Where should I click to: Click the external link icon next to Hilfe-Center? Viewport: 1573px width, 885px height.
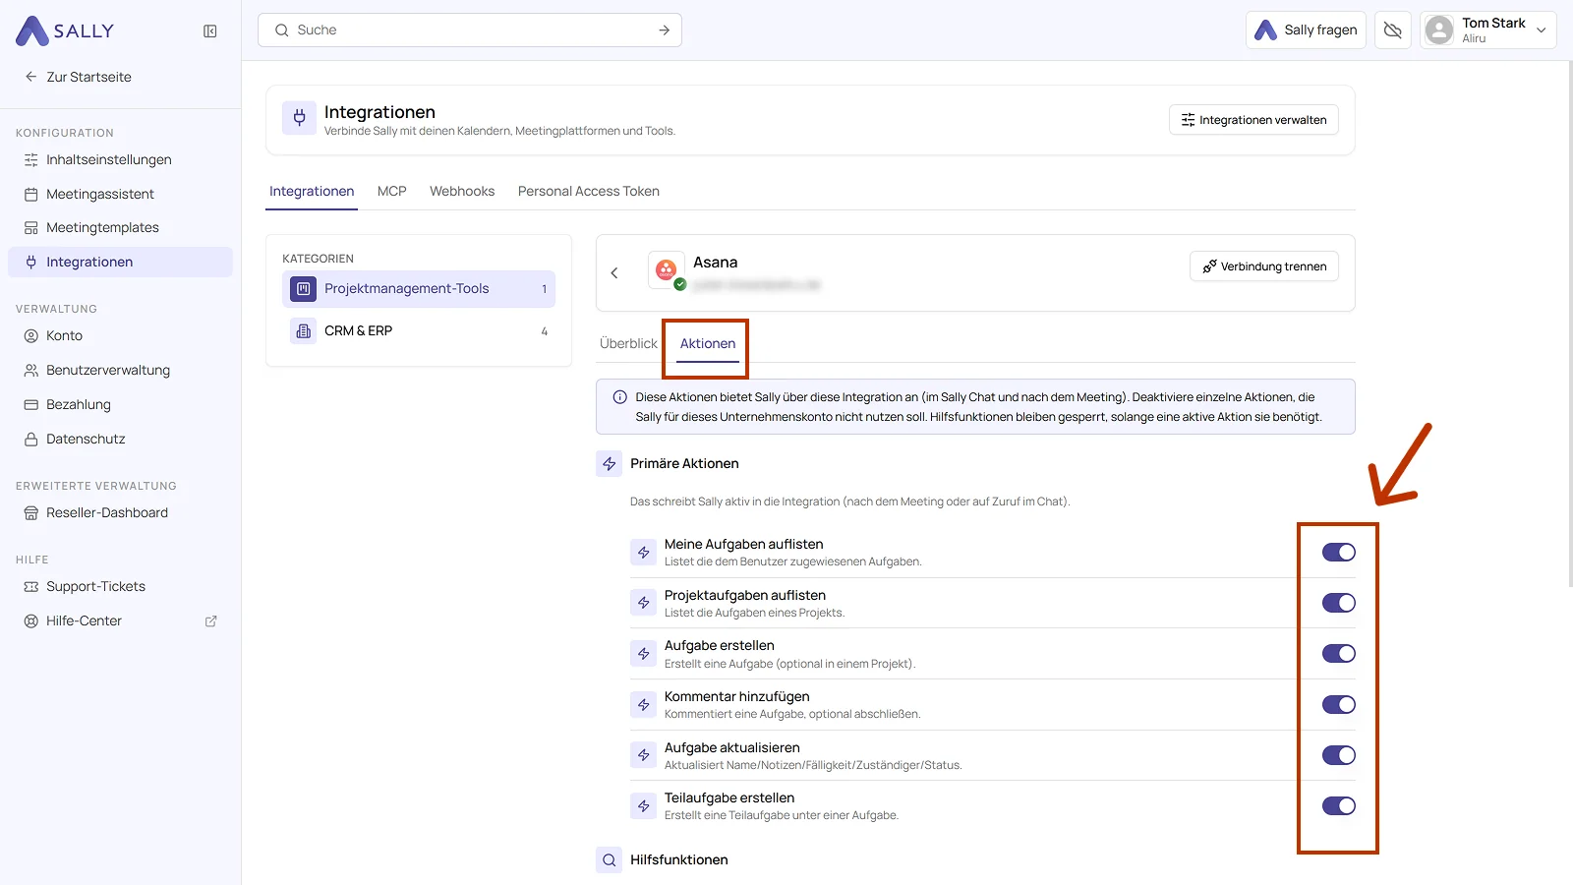click(210, 621)
